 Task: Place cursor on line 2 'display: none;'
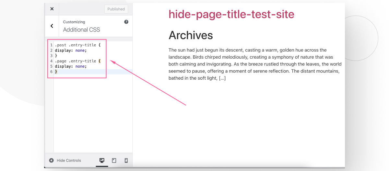click(71, 50)
